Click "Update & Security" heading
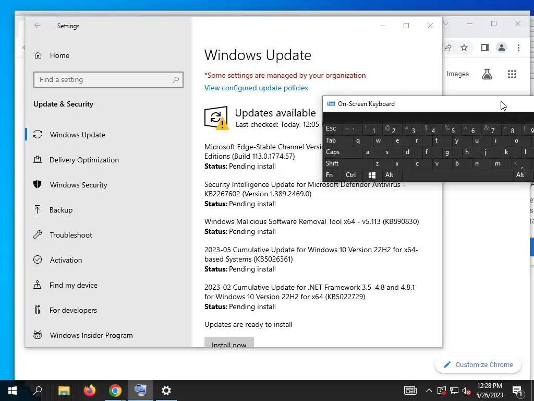Screen dimensions: 534x401 pyautogui.click(x=63, y=104)
